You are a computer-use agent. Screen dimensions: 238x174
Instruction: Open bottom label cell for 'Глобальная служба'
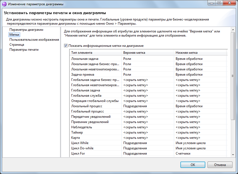point(200,96)
